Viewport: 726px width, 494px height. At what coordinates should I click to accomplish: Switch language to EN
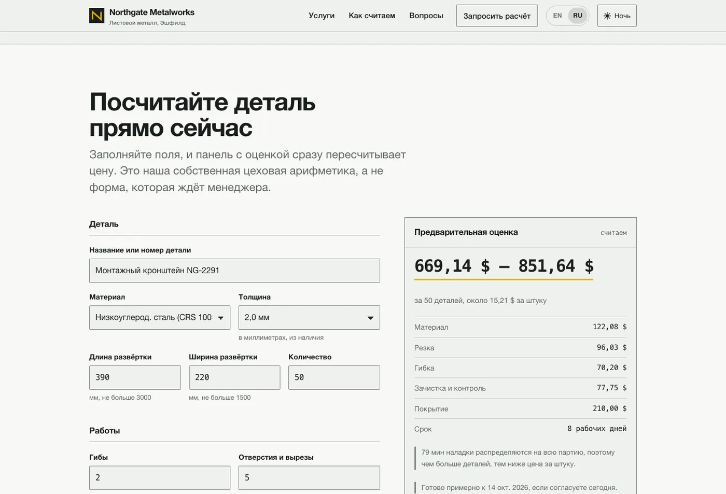[557, 16]
